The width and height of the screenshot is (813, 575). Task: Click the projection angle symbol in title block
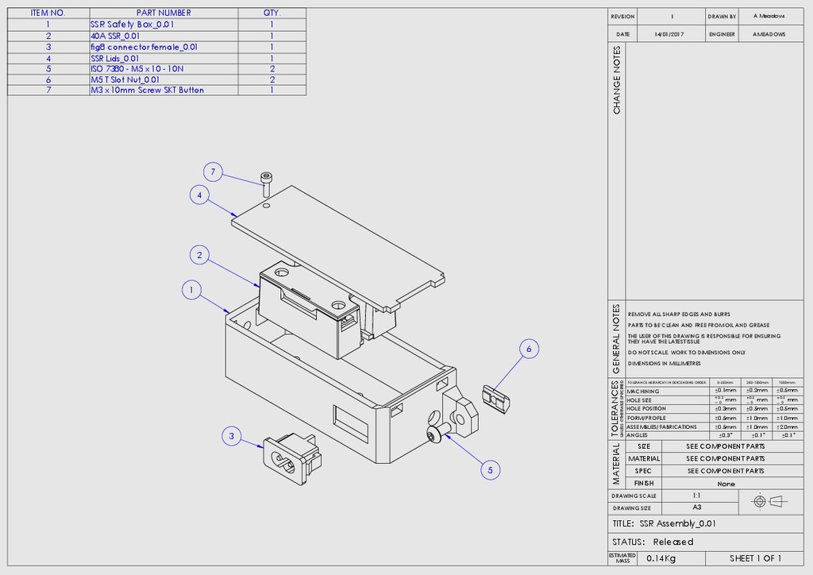pyautogui.click(x=766, y=501)
